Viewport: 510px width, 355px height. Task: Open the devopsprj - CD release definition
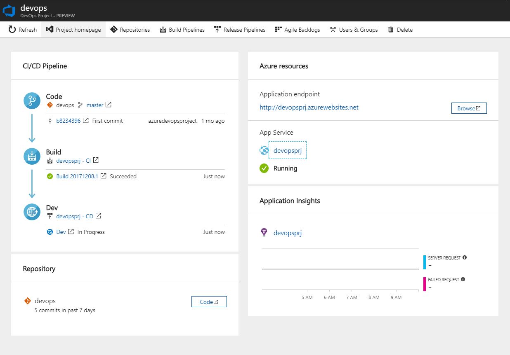point(75,216)
